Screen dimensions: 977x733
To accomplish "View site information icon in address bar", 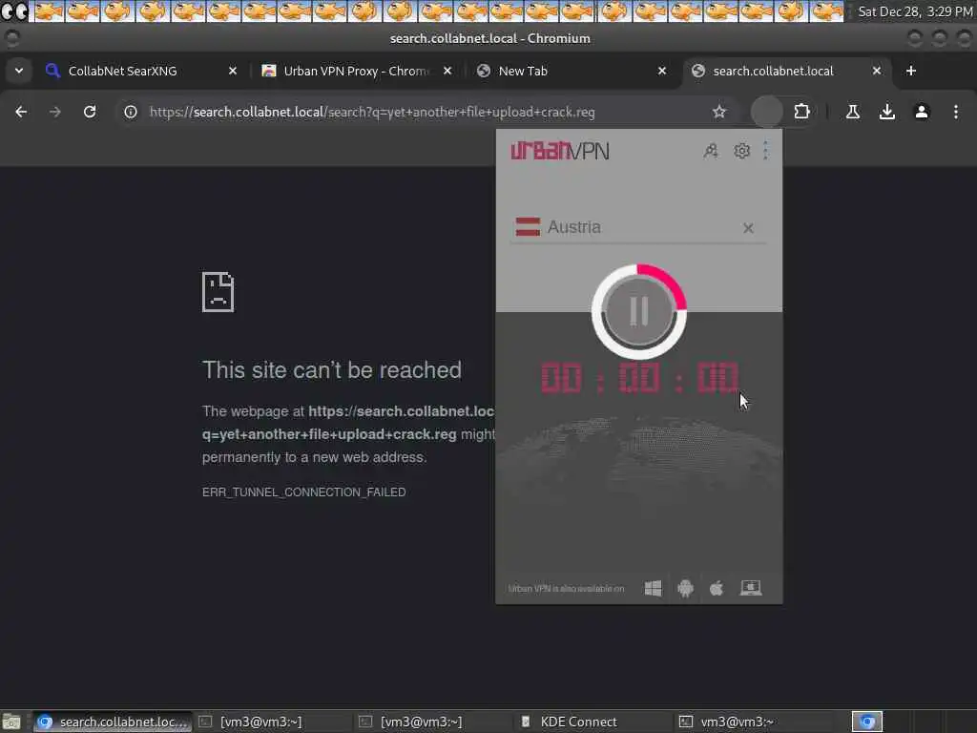I will pos(130,112).
